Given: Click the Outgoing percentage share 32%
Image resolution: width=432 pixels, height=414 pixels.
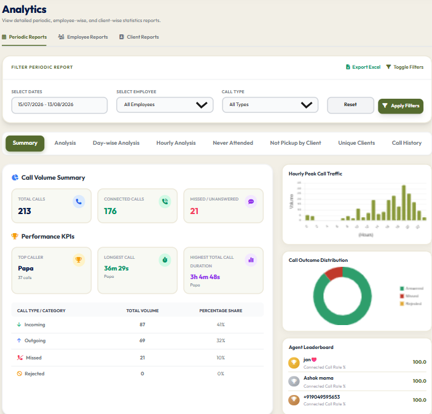Looking at the screenshot, I should coord(221,340).
